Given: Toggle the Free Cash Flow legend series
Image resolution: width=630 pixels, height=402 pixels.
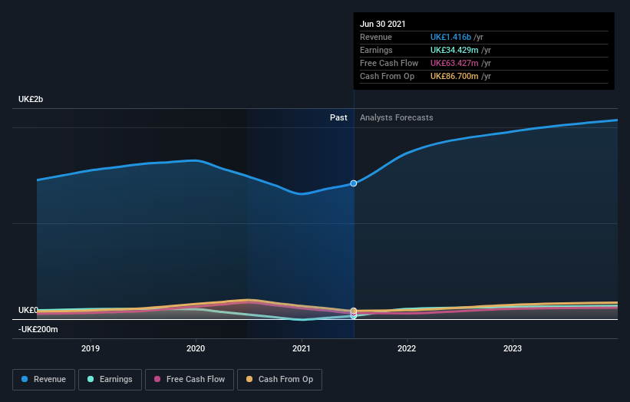Looking at the screenshot, I should click(190, 380).
